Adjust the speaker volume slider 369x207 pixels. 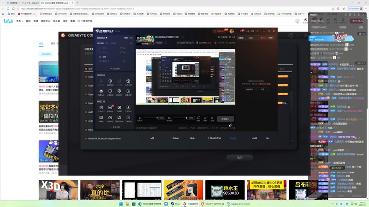pyautogui.click(x=180, y=118)
